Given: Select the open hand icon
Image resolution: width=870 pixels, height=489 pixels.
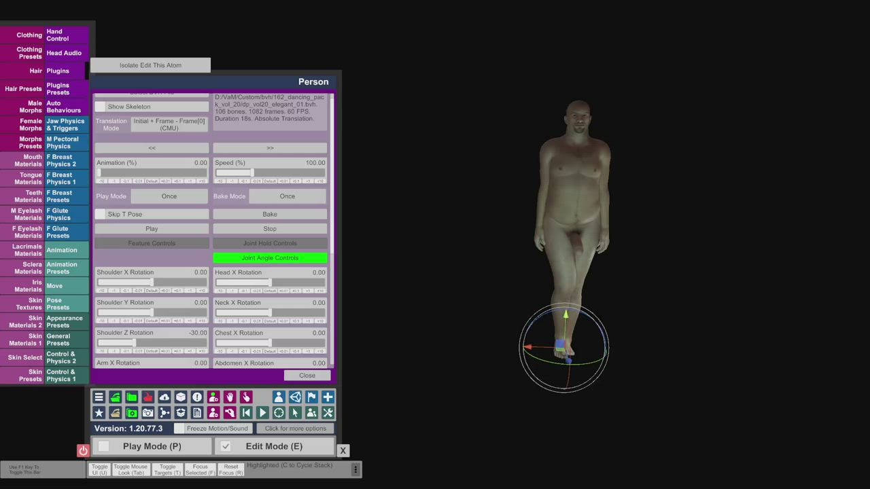Looking at the screenshot, I should tap(230, 397).
